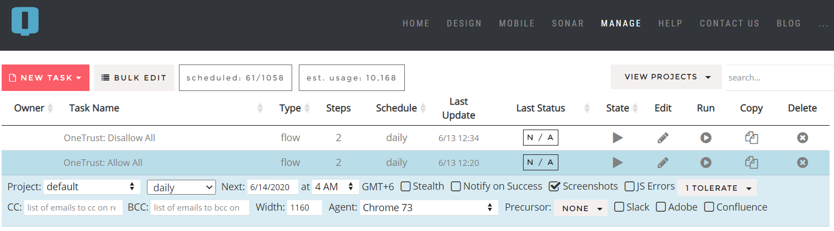Go to Home in navigation
The height and width of the screenshot is (231, 834).
click(416, 23)
